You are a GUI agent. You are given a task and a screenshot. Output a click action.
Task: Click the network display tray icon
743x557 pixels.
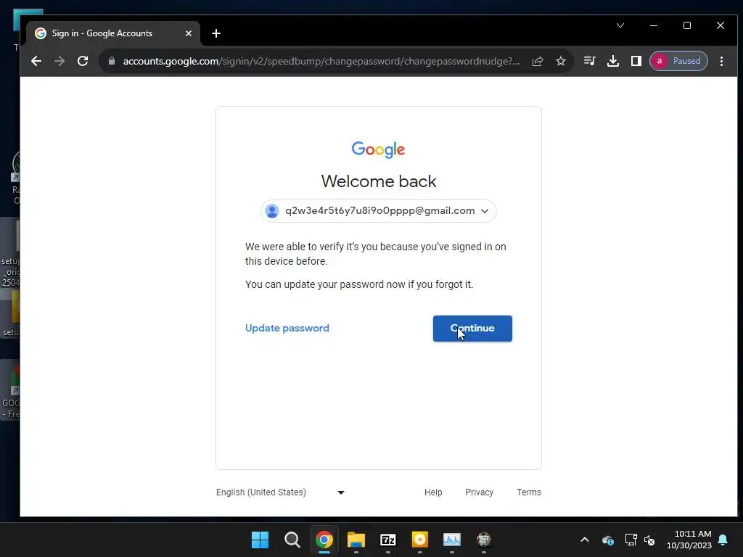(631, 540)
